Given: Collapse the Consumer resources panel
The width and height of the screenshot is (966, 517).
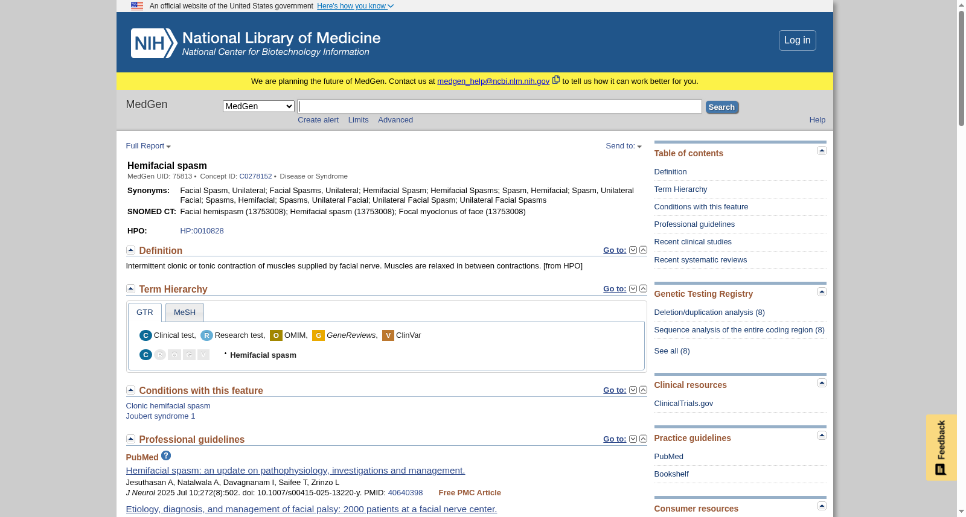Looking at the screenshot, I should (x=822, y=506).
